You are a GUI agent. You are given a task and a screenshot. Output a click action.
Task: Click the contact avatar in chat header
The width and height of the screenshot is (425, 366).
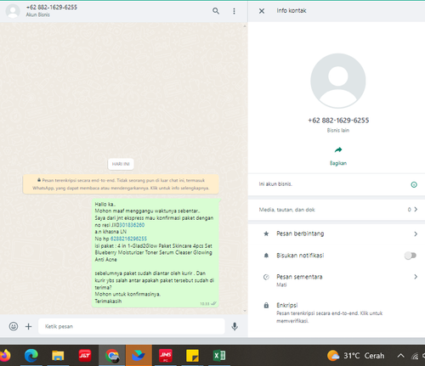click(x=13, y=11)
